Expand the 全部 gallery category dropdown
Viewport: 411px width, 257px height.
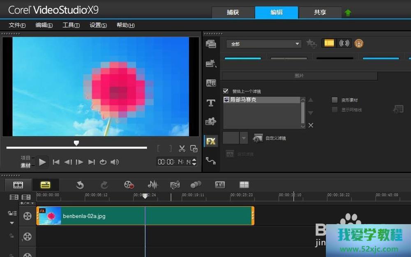(298, 44)
